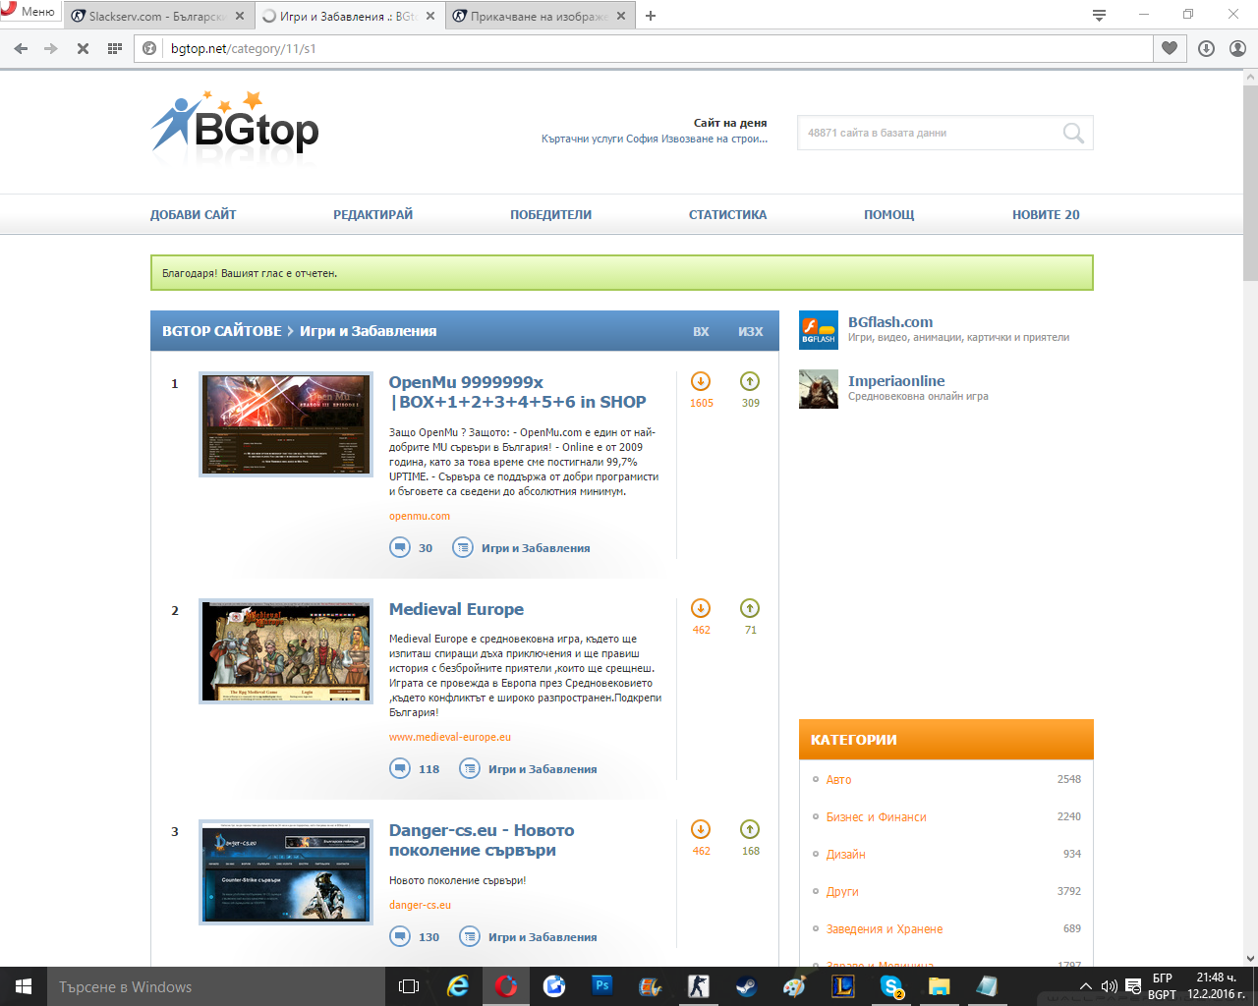Visit the danger-cs.eu link
Screen dimensions: 1258x1006
pyautogui.click(x=420, y=905)
